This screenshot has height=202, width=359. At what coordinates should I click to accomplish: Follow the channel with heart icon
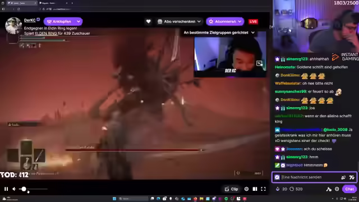pyautogui.click(x=148, y=21)
